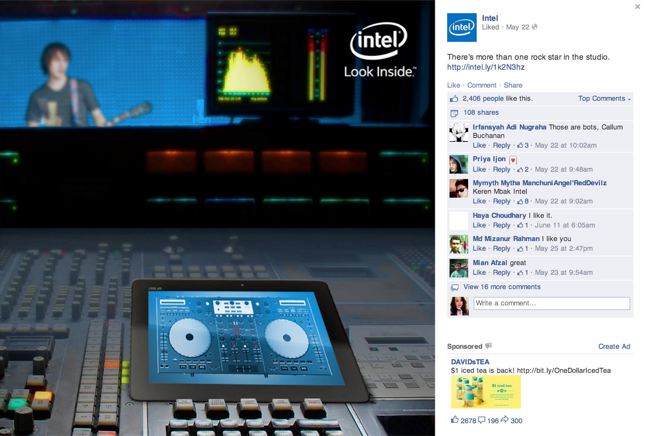Open Haya Choudhary's profile name

coord(499,215)
